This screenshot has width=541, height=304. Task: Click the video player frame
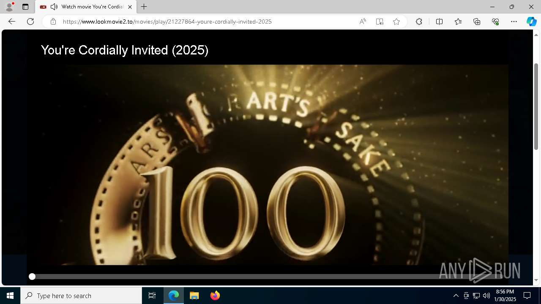point(268,165)
